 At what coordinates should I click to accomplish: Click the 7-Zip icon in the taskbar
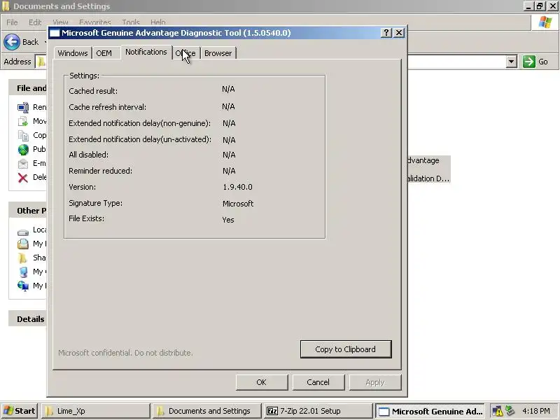coord(272,411)
